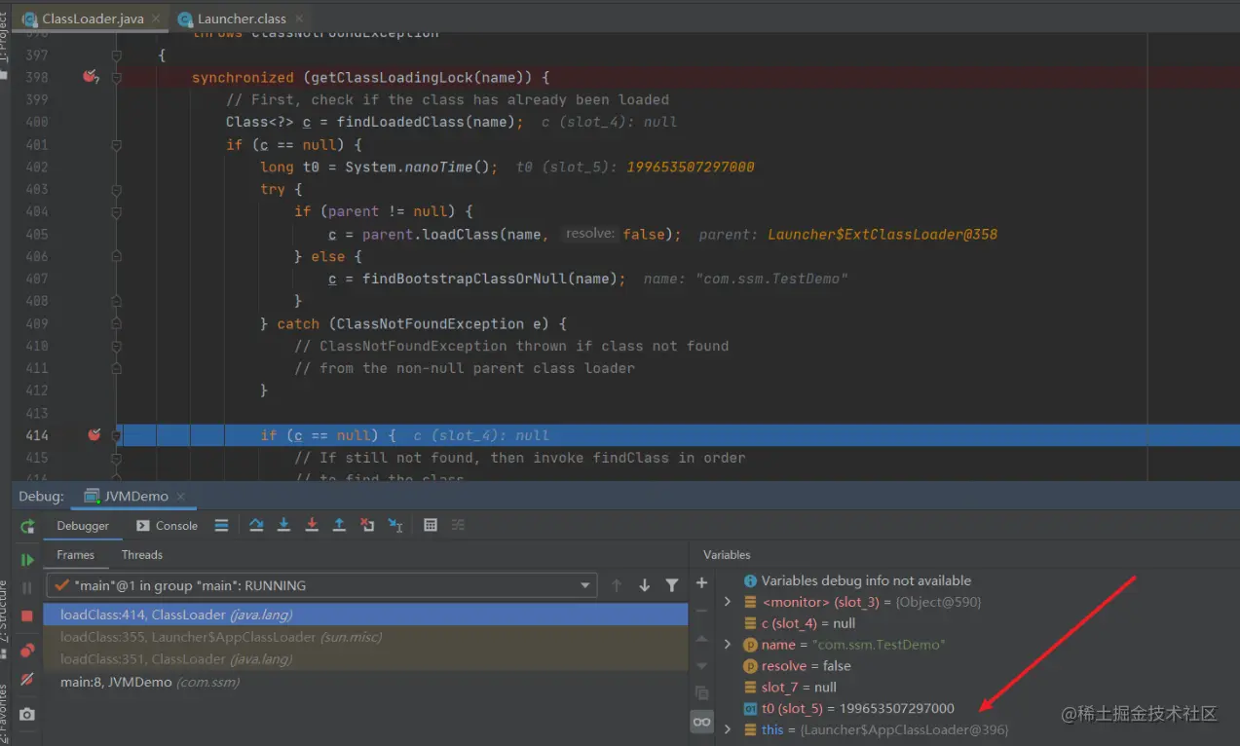Rerun the JVMDemo debug session

point(27,526)
